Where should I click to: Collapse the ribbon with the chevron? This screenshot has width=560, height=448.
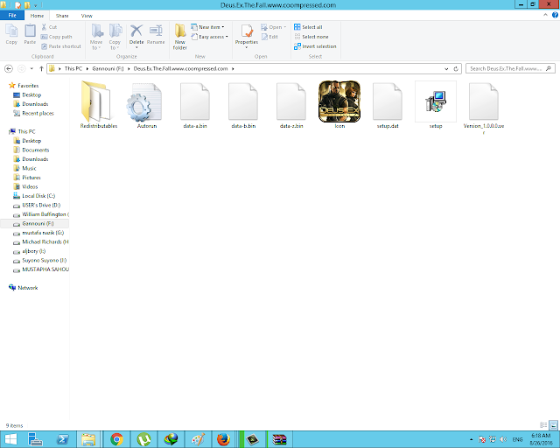pyautogui.click(x=545, y=15)
